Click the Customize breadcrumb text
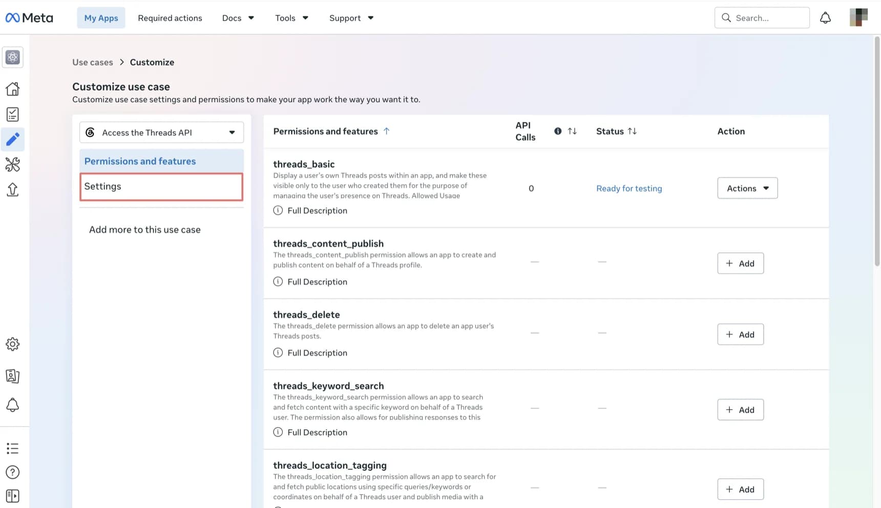This screenshot has width=881, height=508. tap(152, 62)
